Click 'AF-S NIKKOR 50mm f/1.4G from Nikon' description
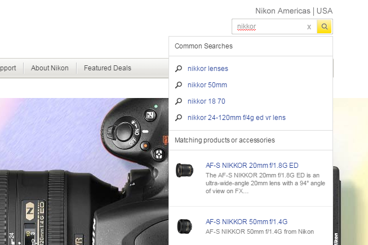Image resolution: width=368 pixels, height=245 pixels. tap(260, 231)
